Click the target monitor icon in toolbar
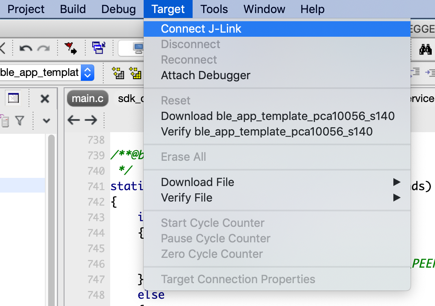 (138, 48)
